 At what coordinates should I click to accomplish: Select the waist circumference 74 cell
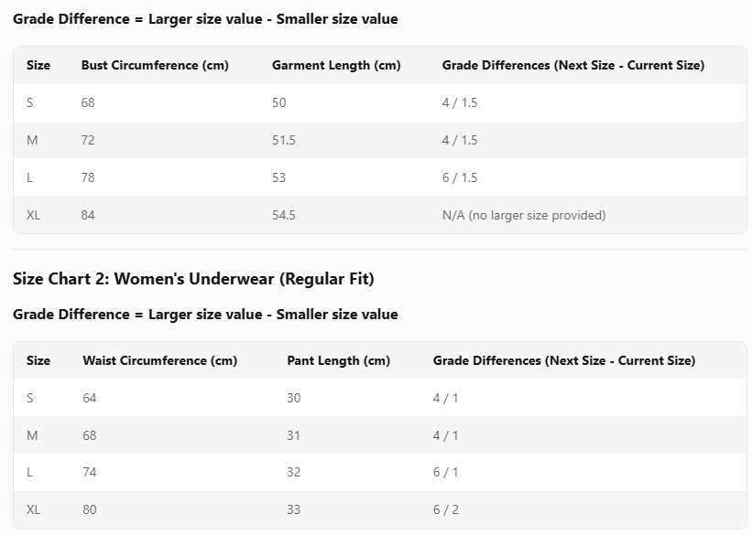[x=90, y=473]
